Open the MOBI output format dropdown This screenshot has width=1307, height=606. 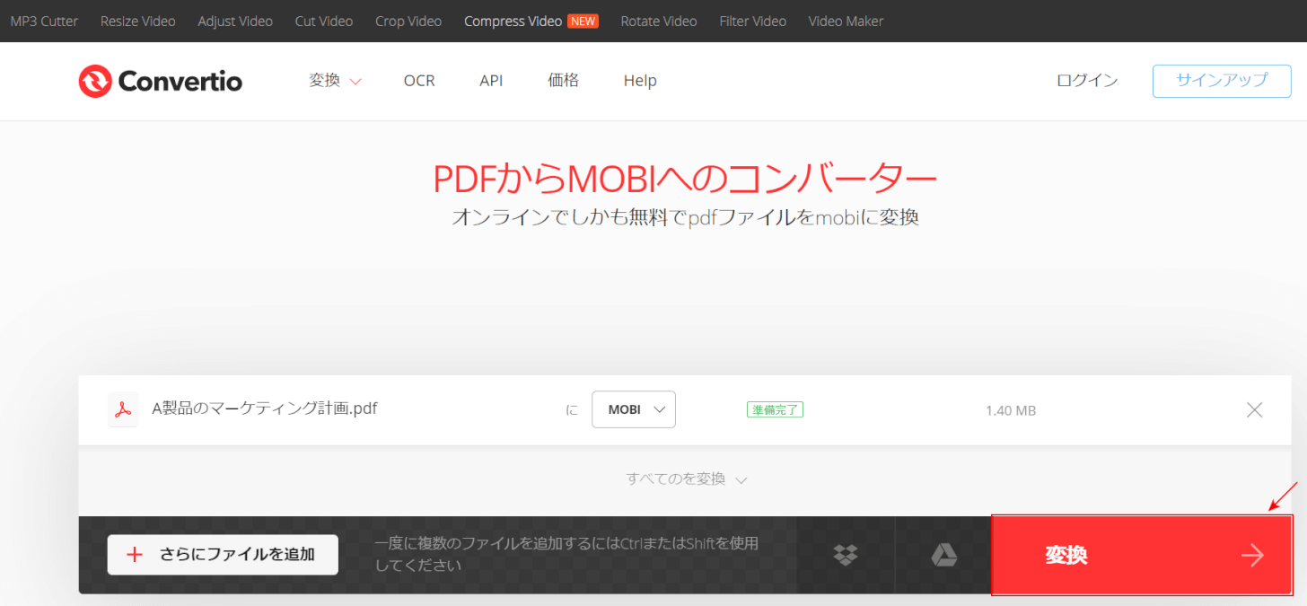633,408
